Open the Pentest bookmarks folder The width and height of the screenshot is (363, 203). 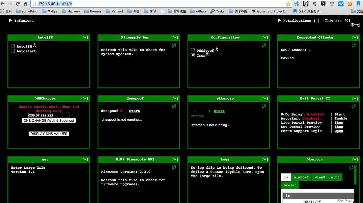click(x=114, y=11)
